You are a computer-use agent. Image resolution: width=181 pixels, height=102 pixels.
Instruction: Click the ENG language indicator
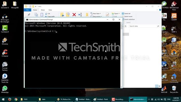[x=169, y=99]
